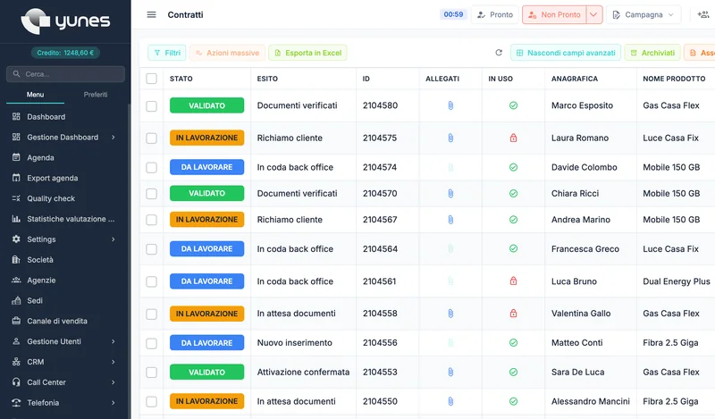Check the row checkbox for contract 2104575
Screen dimensions: 715x419
(151, 138)
